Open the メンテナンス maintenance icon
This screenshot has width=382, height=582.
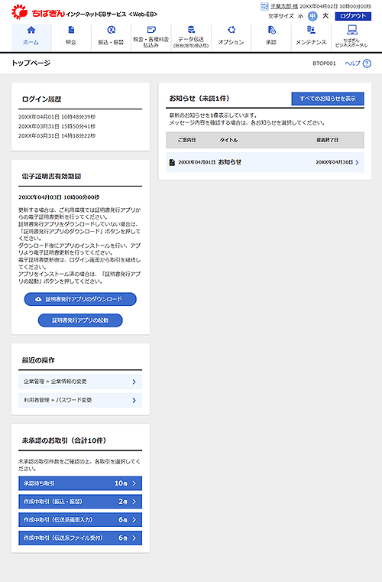(311, 30)
